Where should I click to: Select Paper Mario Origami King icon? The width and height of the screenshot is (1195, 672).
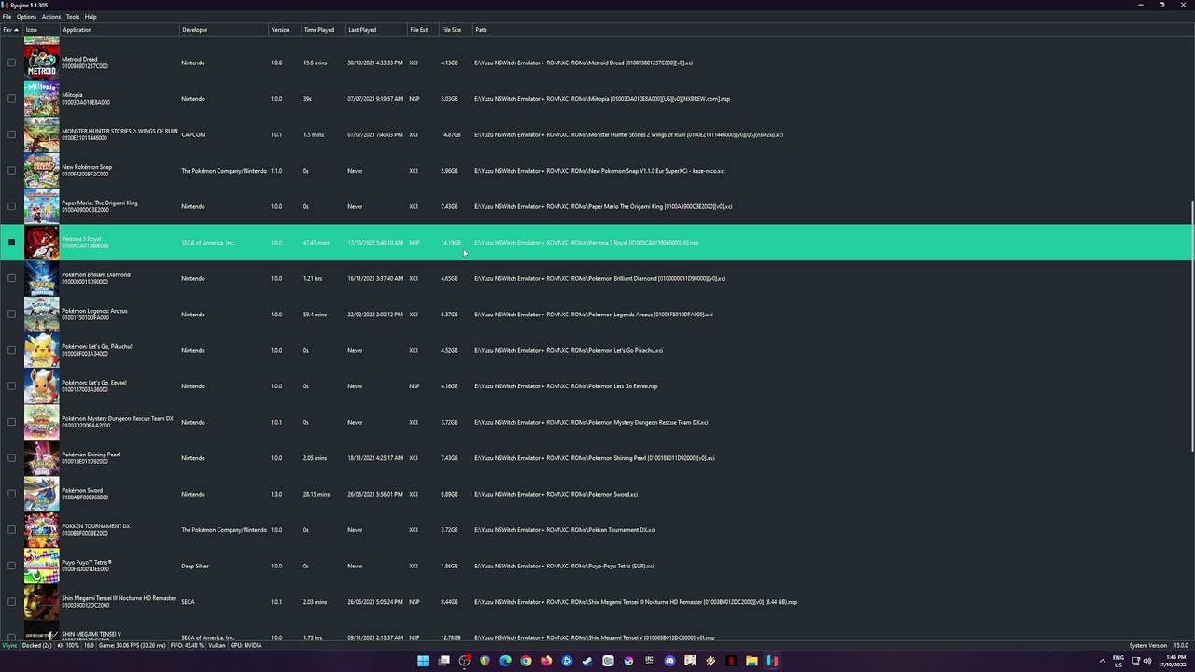42,206
